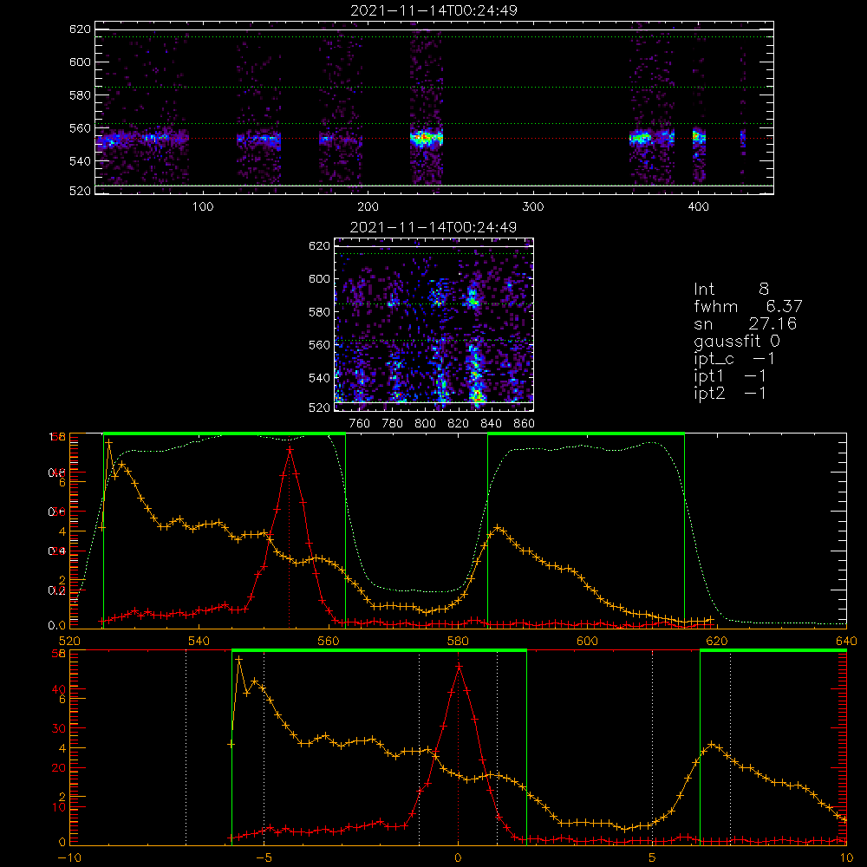The width and height of the screenshot is (867, 867).
Task: Click x-axis label 400 on top spectrogram
Action: click(698, 207)
